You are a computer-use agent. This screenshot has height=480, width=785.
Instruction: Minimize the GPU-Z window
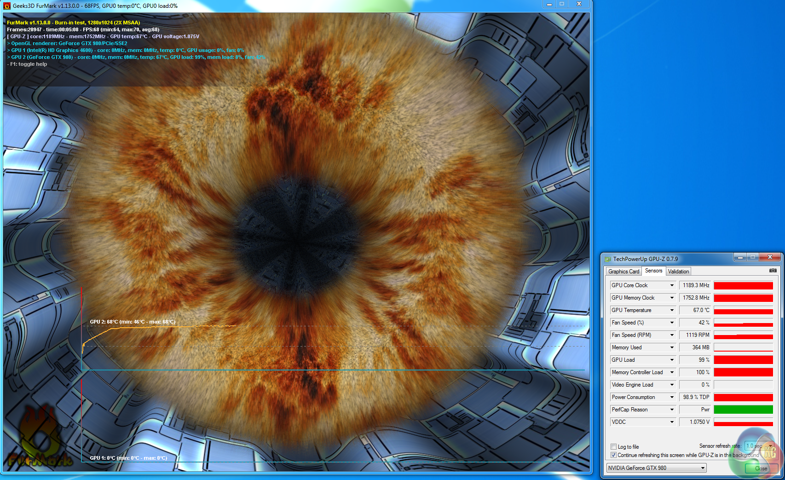tap(740, 257)
